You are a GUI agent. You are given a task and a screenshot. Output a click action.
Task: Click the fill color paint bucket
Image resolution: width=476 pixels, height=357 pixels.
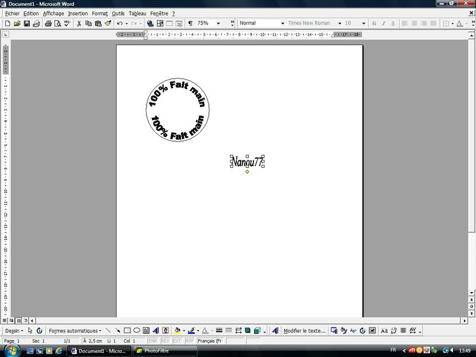(178, 330)
